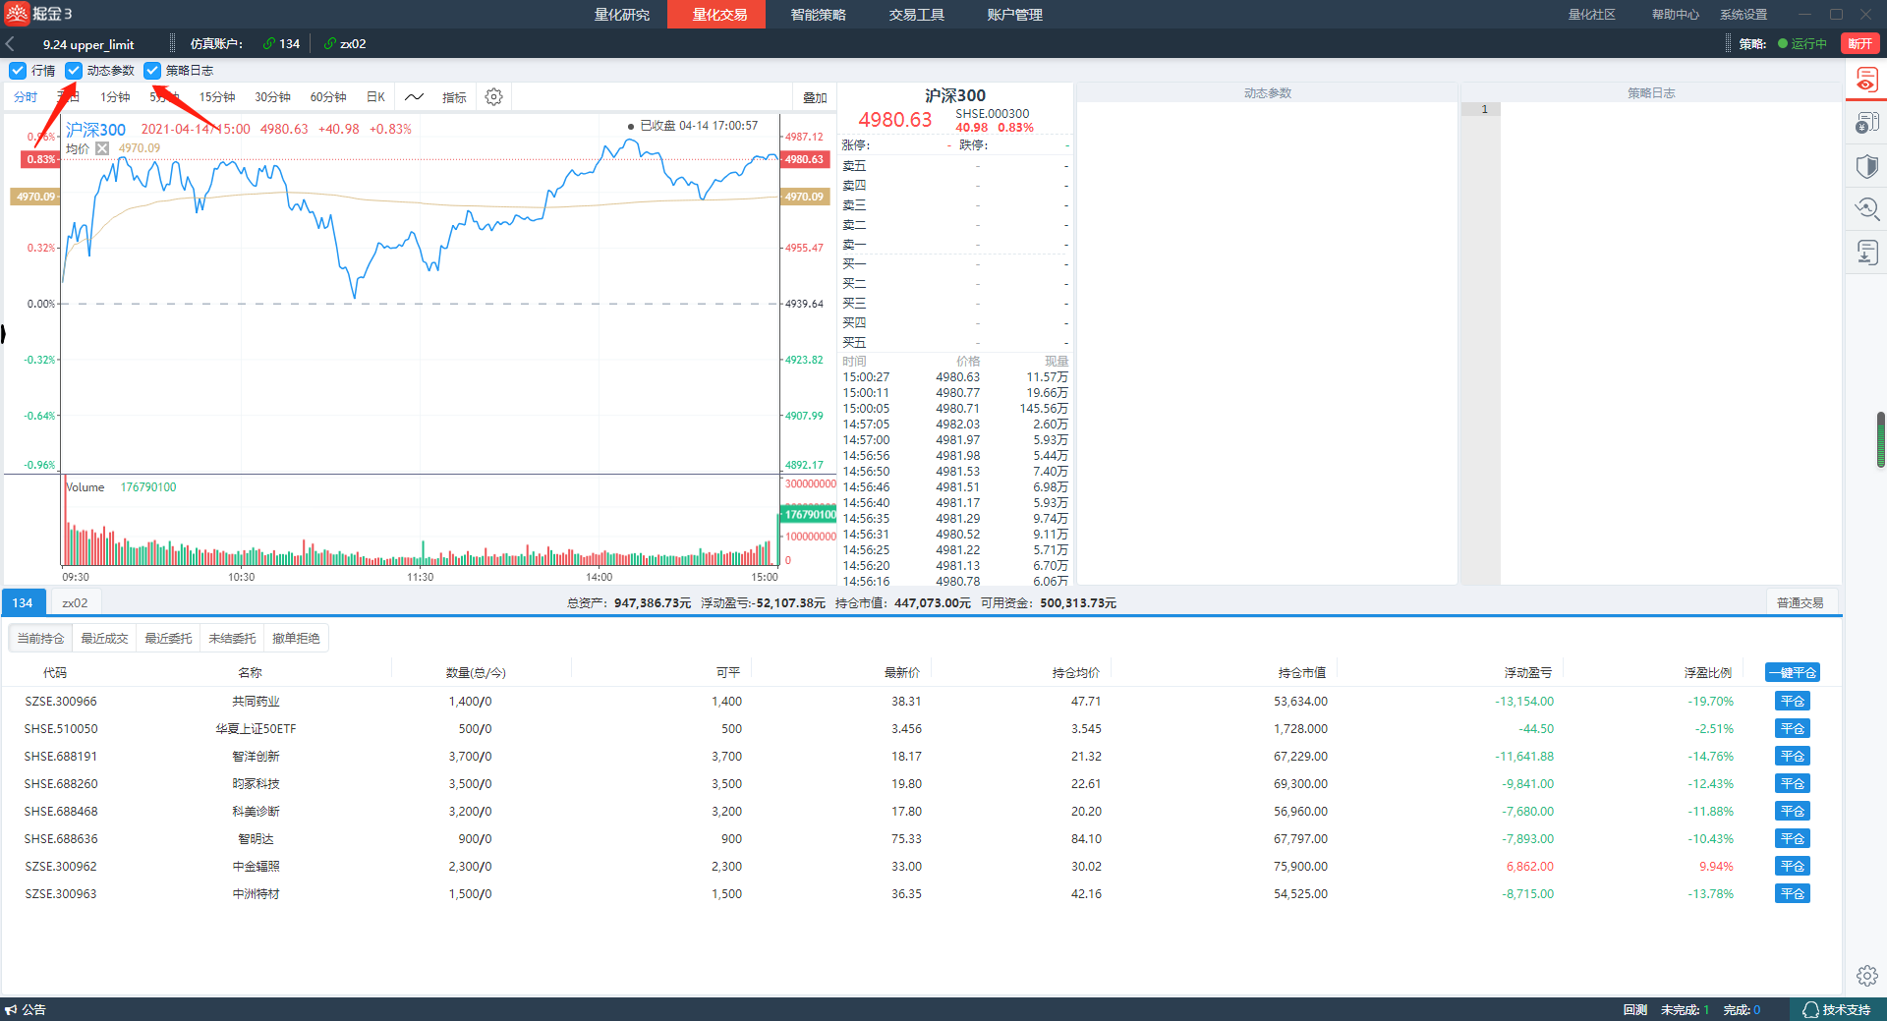Open the 账户管理 tab
Viewport: 1887px width, 1021px height.
1014,15
